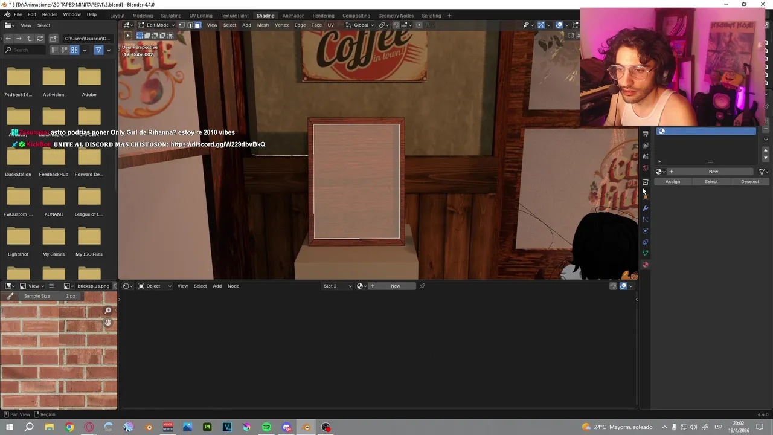
Task: Click the zoom magnifier in image editor
Action: 108,311
